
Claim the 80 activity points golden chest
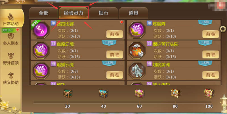[x=175, y=93]
